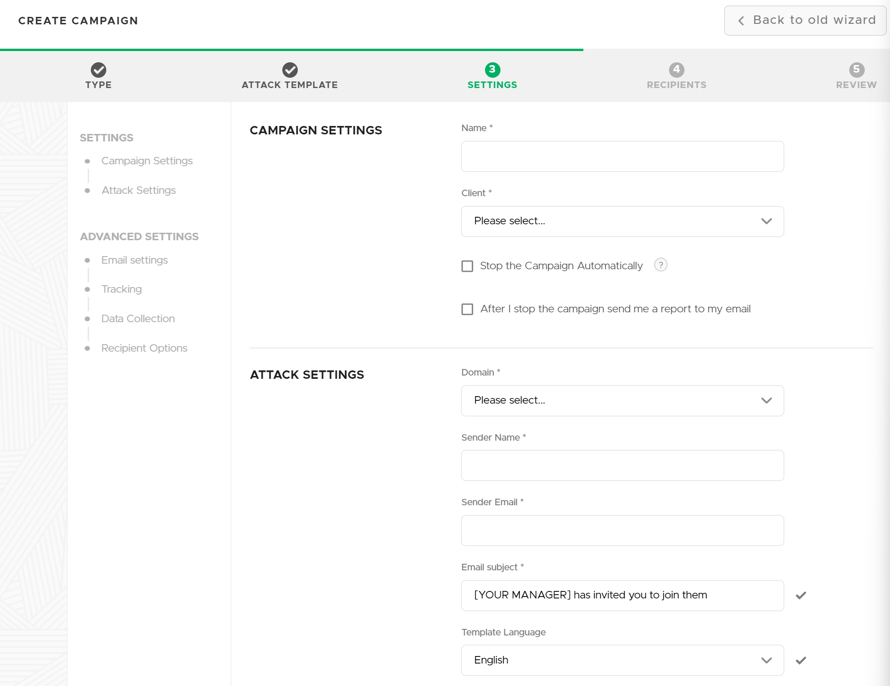Click the step 5 Review circle icon
890x686 pixels.
856,70
